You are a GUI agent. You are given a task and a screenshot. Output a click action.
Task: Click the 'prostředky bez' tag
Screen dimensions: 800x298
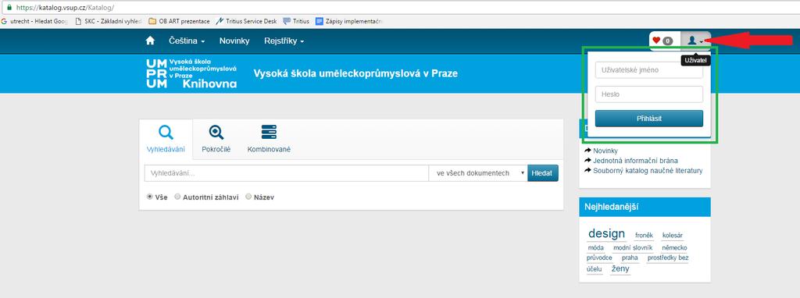click(668, 257)
